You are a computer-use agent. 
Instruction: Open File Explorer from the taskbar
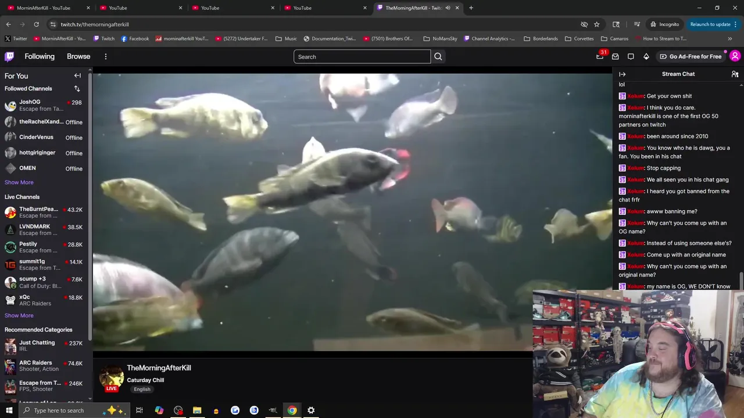[x=197, y=410]
